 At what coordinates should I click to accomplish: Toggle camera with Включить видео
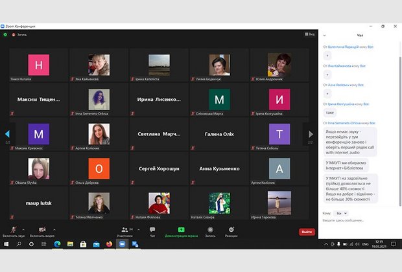tap(41, 231)
